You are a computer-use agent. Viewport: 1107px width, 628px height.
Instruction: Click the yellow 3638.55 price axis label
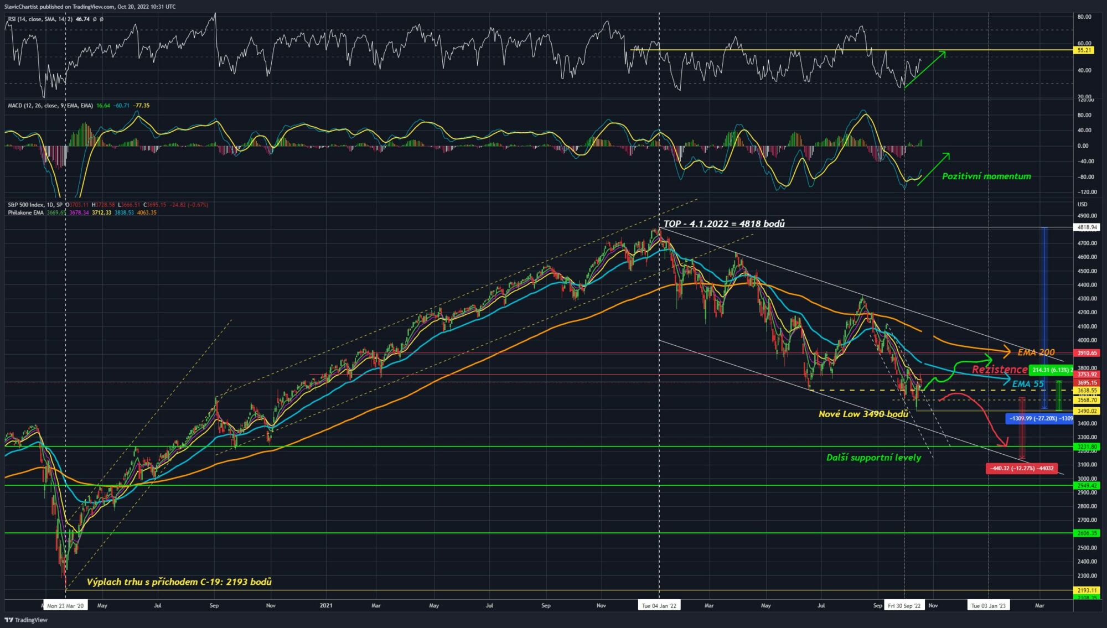(1087, 391)
